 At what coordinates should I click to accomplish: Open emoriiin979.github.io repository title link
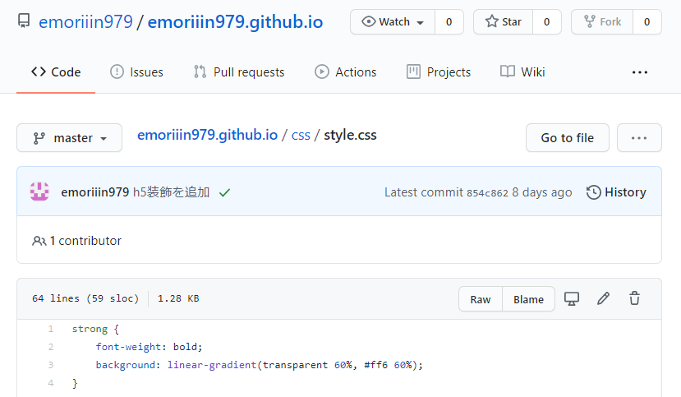236,21
